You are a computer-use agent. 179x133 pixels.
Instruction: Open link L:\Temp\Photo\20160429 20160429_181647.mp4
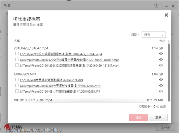click(69, 66)
